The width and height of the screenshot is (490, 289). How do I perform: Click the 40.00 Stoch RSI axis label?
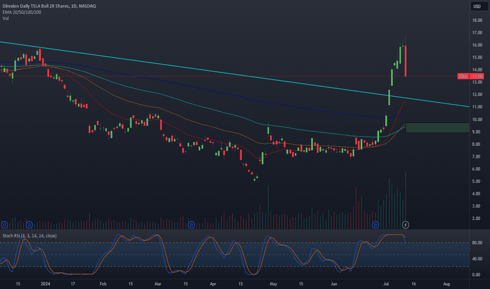coord(476,259)
